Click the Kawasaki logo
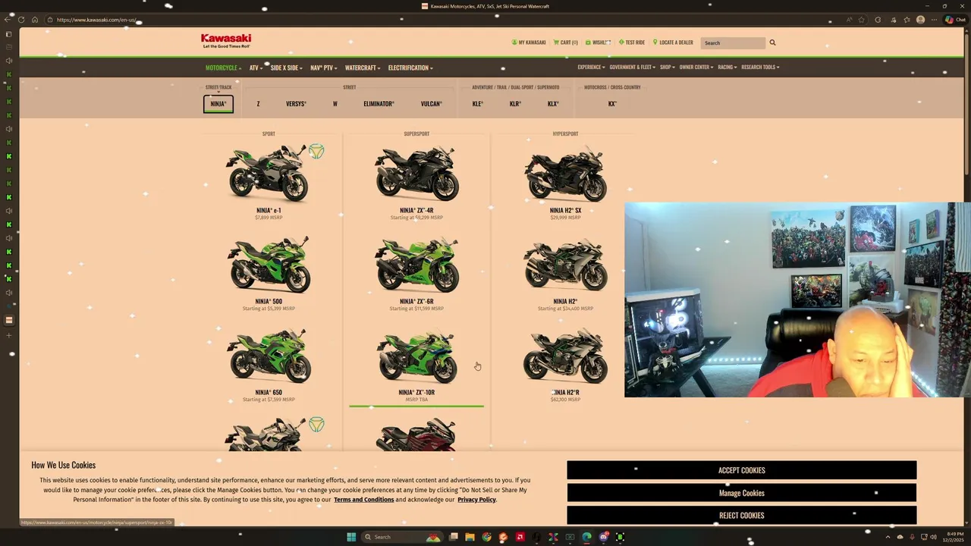The width and height of the screenshot is (971, 546). 226,40
